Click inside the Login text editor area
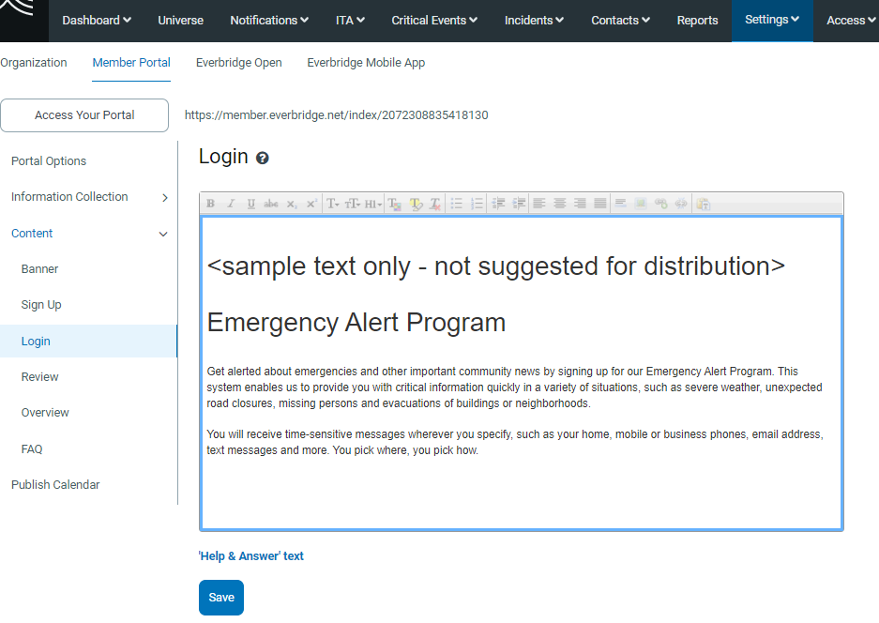The width and height of the screenshot is (879, 623). [x=521, y=488]
